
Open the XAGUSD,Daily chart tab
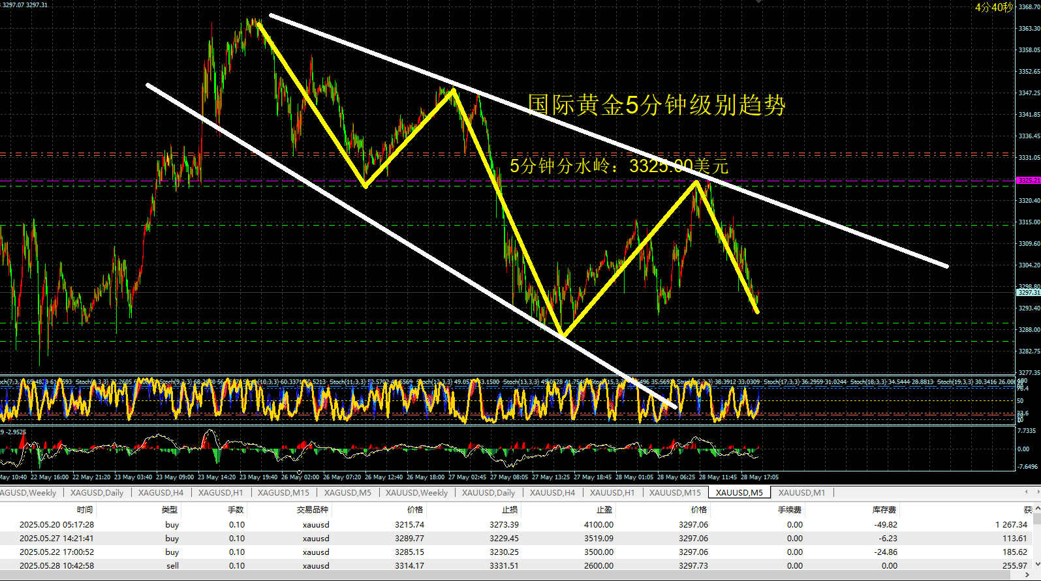click(97, 493)
